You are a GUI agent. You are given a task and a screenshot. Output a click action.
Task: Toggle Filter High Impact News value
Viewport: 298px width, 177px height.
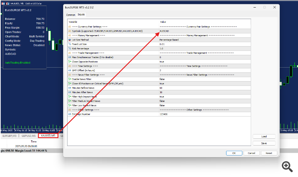pyautogui.click(x=205, y=97)
